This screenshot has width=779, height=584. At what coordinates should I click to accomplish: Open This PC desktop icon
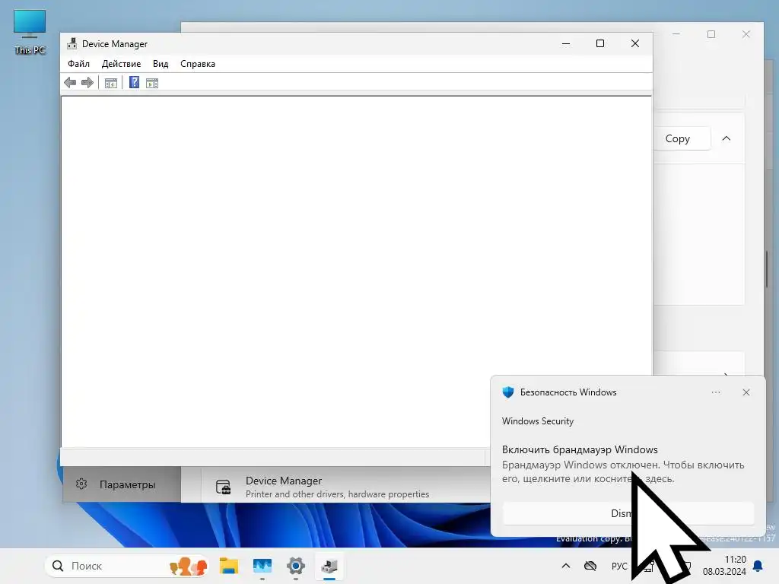30,32
